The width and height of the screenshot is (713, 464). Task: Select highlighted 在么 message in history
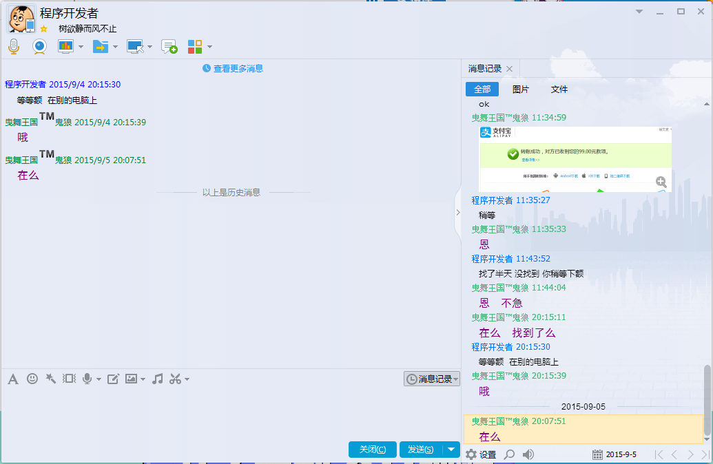[x=584, y=429]
